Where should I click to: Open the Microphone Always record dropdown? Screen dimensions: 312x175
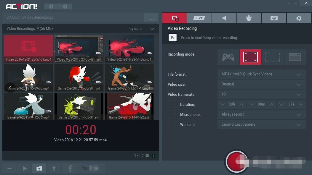pos(261,114)
